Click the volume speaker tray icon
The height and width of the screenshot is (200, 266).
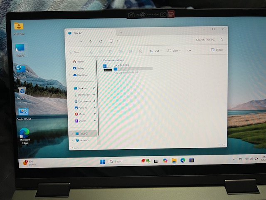pos(251,159)
